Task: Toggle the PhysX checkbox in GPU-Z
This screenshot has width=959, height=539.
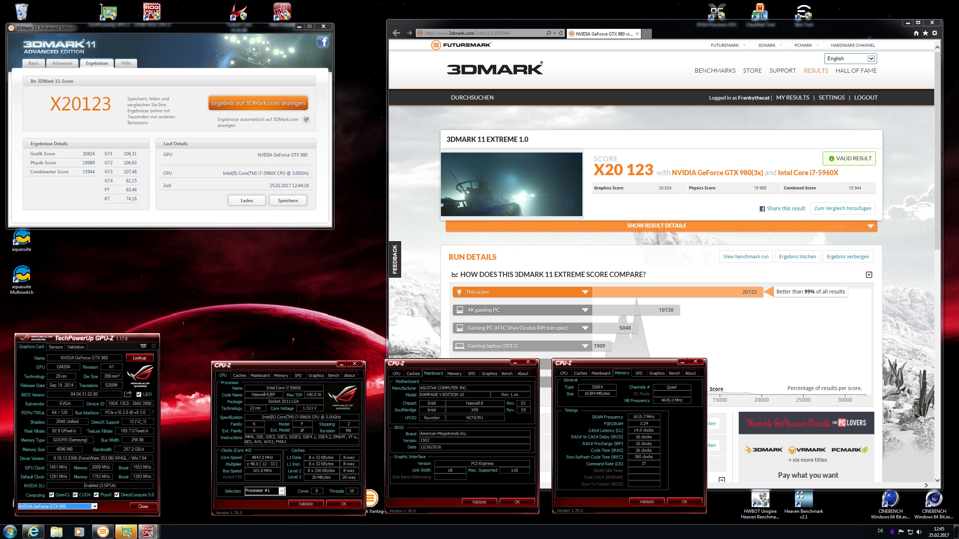Action: click(96, 495)
